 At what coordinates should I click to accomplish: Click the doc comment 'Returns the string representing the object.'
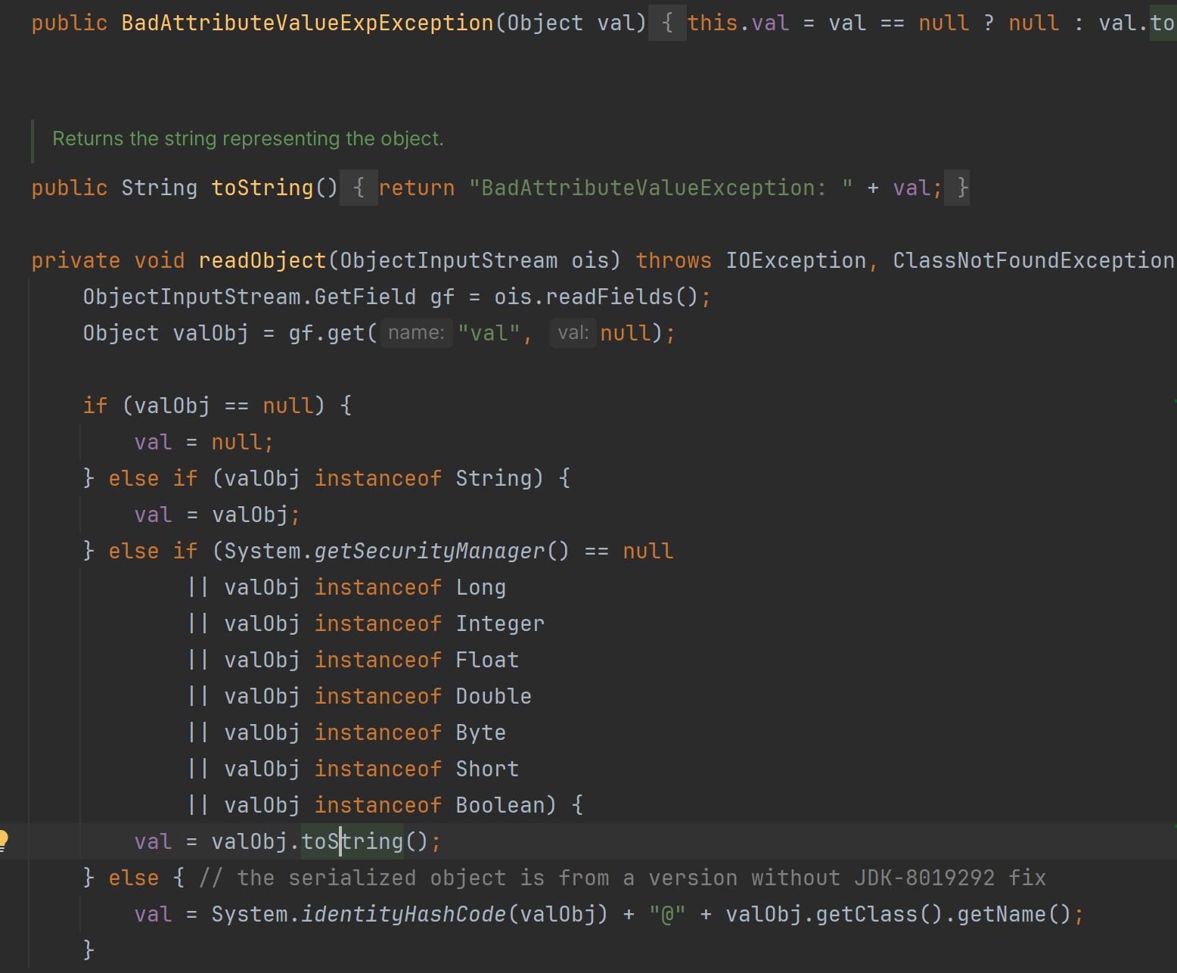pos(247,139)
